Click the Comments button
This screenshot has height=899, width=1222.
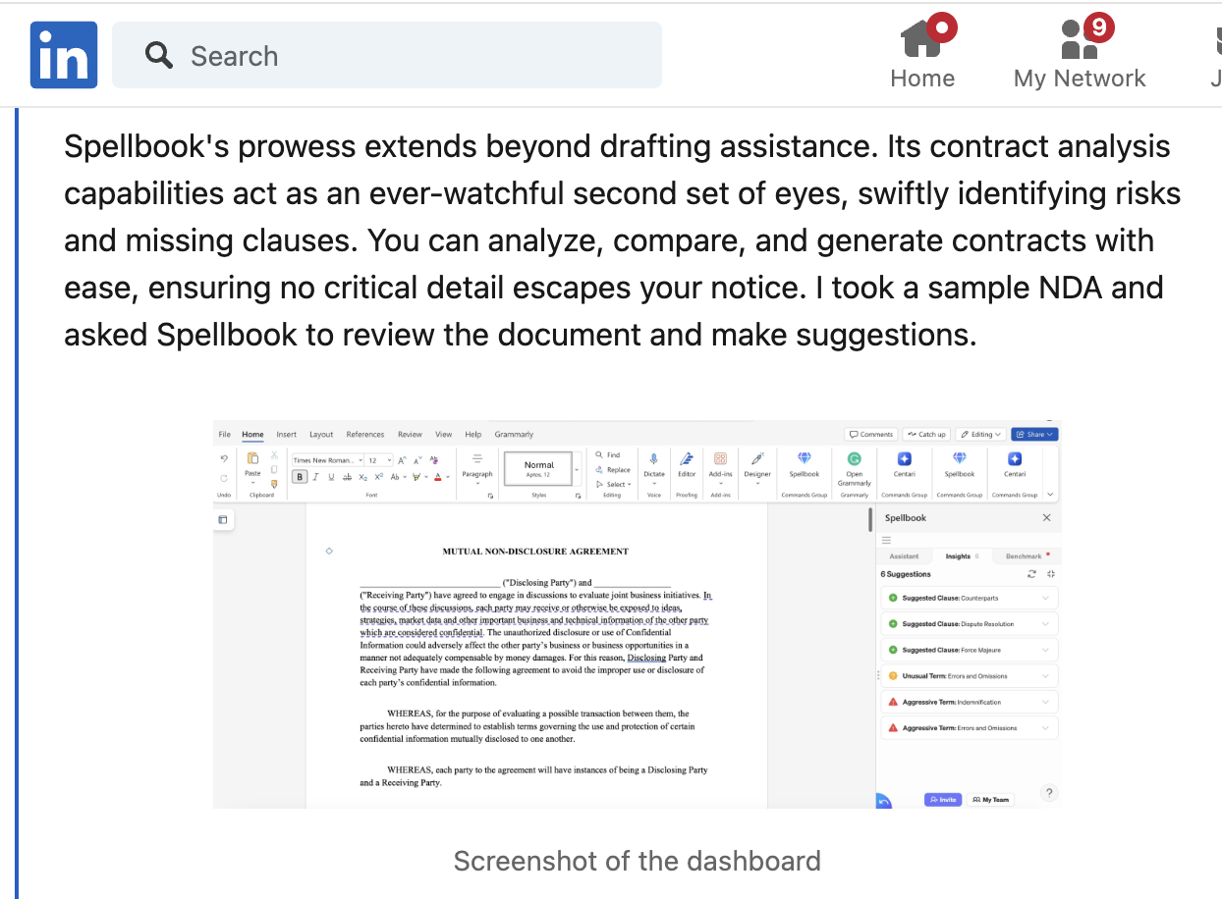(871, 434)
